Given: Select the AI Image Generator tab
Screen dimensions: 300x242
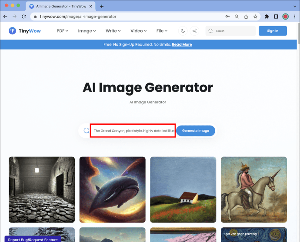Looking at the screenshot, I should coord(61,7).
